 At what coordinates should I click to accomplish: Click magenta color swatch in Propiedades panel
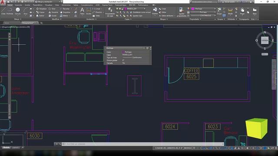(x=193, y=9)
